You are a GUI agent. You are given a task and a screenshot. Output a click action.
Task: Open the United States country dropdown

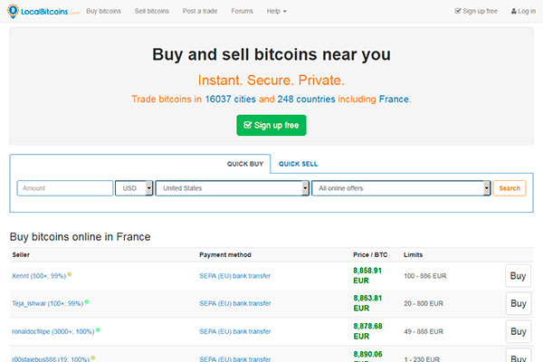(232, 188)
